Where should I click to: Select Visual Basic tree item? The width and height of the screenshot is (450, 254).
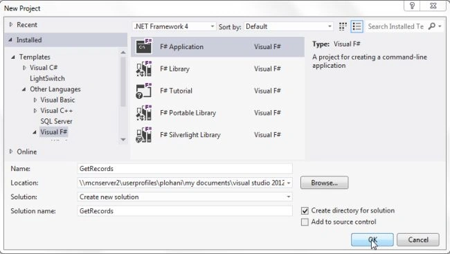(x=57, y=100)
